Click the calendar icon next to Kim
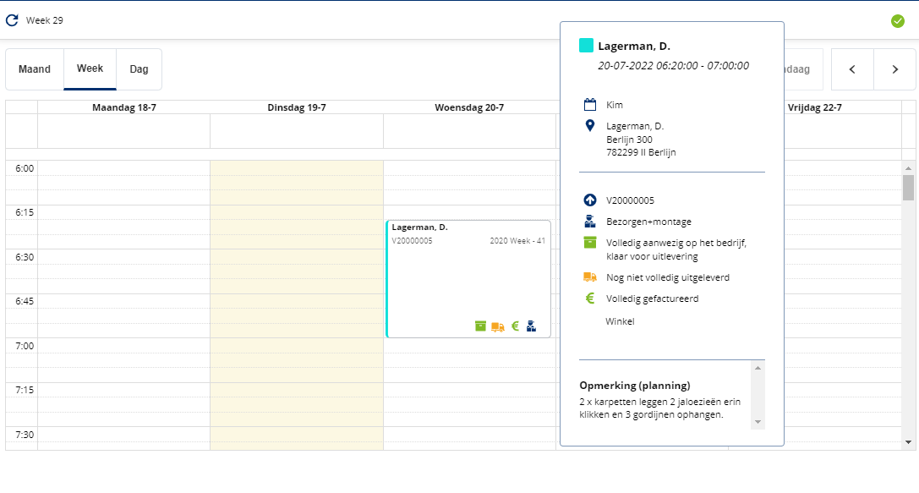 (590, 105)
